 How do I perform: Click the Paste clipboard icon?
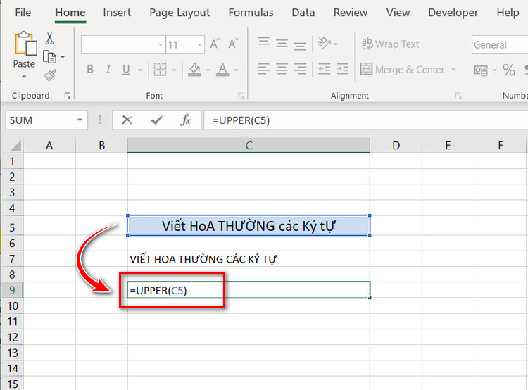coord(25,44)
